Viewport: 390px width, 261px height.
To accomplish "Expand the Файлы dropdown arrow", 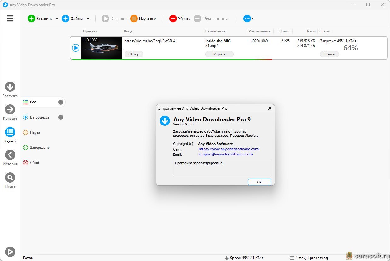I will 88,19.
